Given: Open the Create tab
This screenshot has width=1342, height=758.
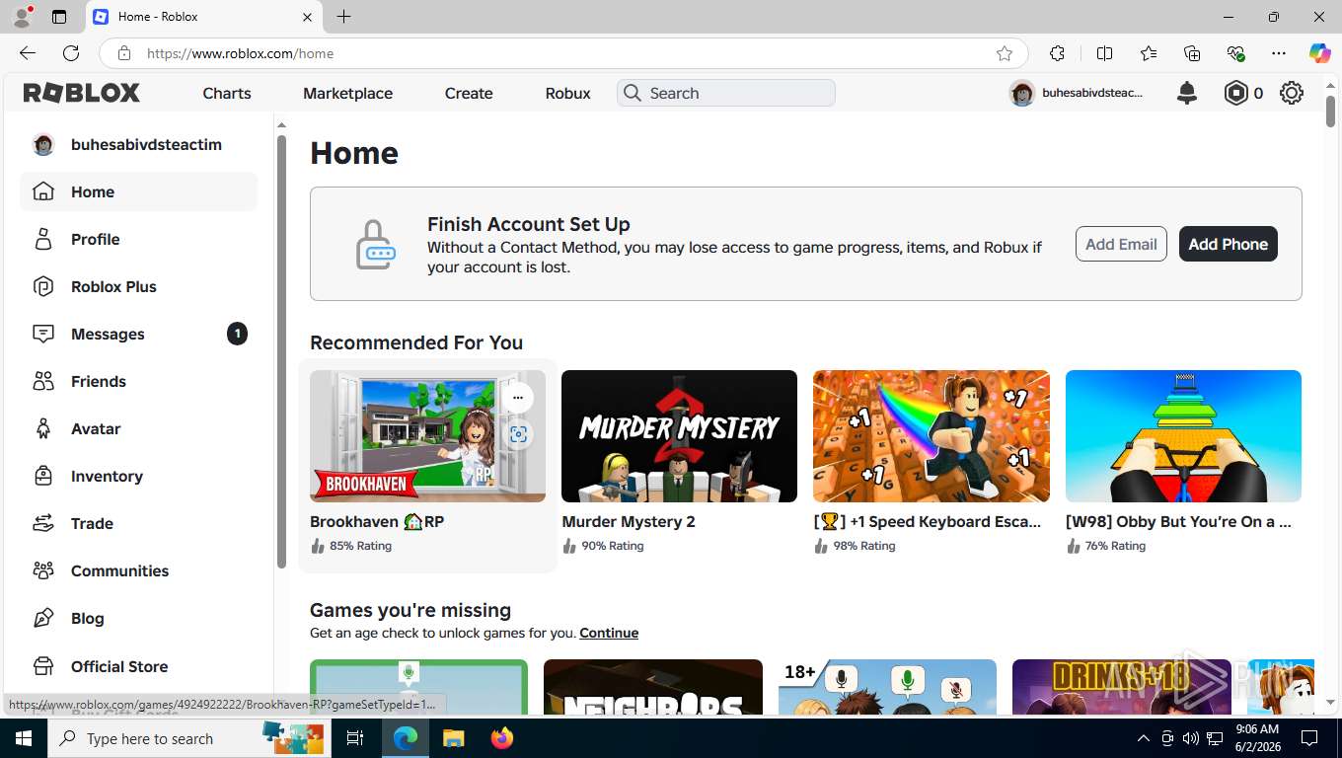Looking at the screenshot, I should click(x=469, y=93).
